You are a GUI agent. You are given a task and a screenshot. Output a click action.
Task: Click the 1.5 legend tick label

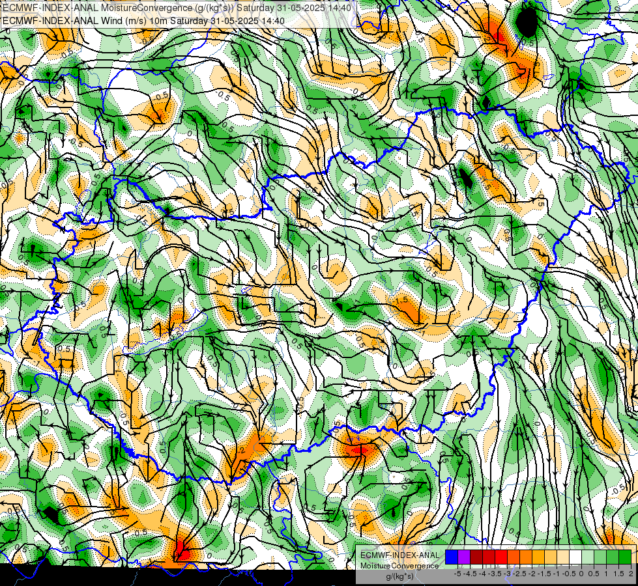coord(618,574)
